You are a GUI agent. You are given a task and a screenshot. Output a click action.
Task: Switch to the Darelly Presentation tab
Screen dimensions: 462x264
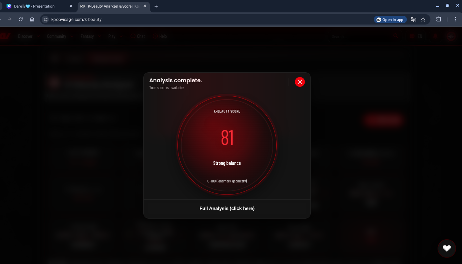34,6
